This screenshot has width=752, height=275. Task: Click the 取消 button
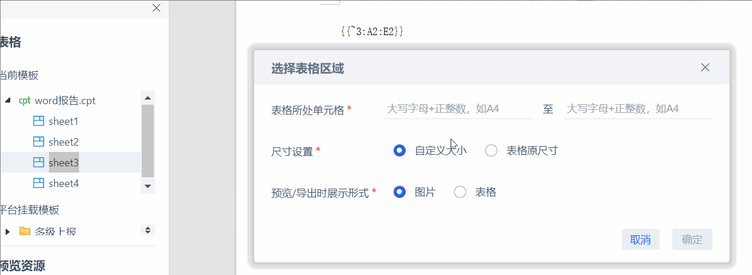[640, 240]
